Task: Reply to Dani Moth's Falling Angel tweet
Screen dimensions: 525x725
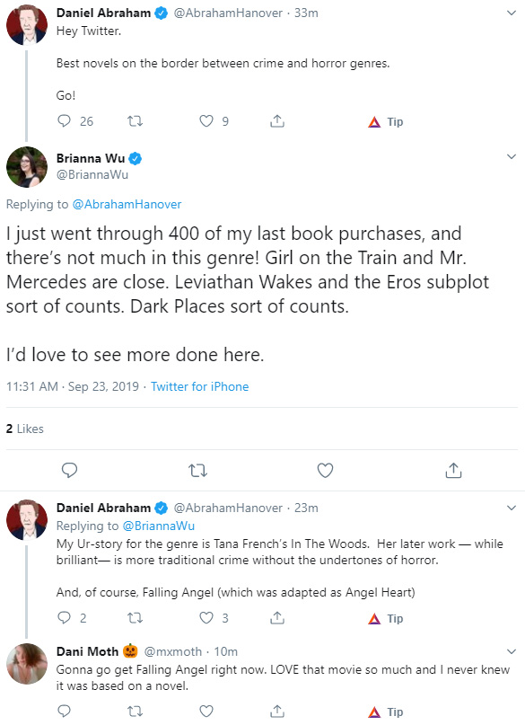Action: tap(64, 711)
